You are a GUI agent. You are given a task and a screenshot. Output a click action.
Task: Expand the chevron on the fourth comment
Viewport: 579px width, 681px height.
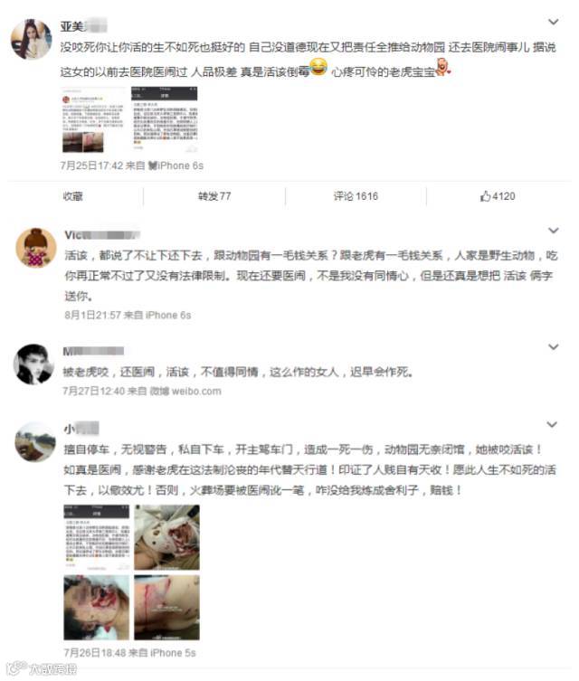coord(552,425)
